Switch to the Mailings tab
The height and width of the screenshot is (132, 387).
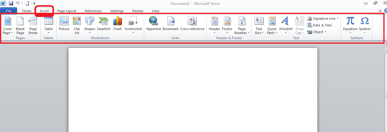pyautogui.click(x=117, y=11)
